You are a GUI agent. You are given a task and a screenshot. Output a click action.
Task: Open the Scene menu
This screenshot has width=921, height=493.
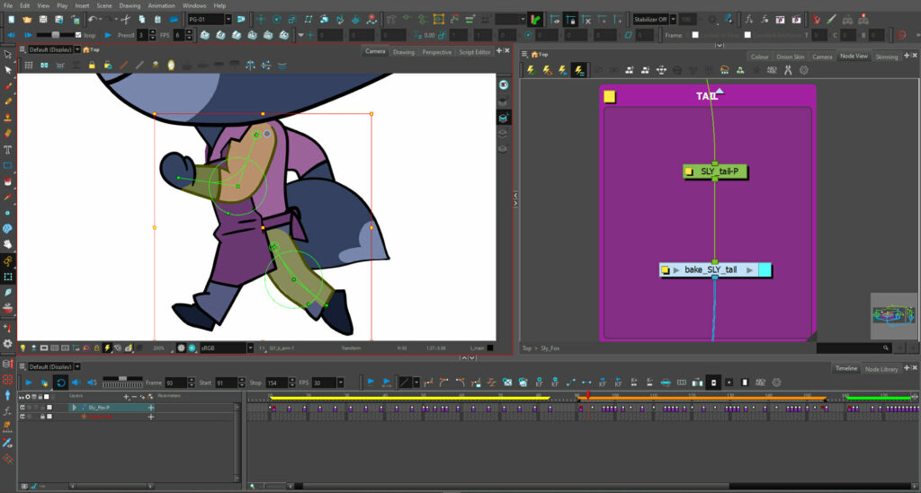pos(104,5)
